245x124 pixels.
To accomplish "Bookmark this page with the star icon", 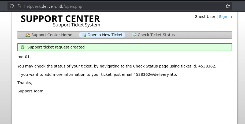I will click(228, 6).
